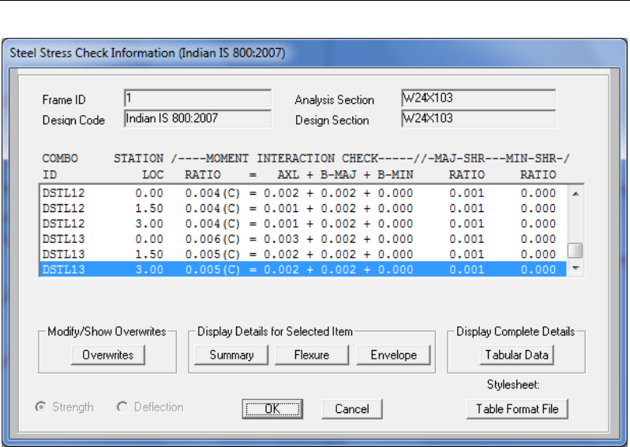The image size is (630, 447).
Task: Click the Design Code field
Action: (197, 119)
